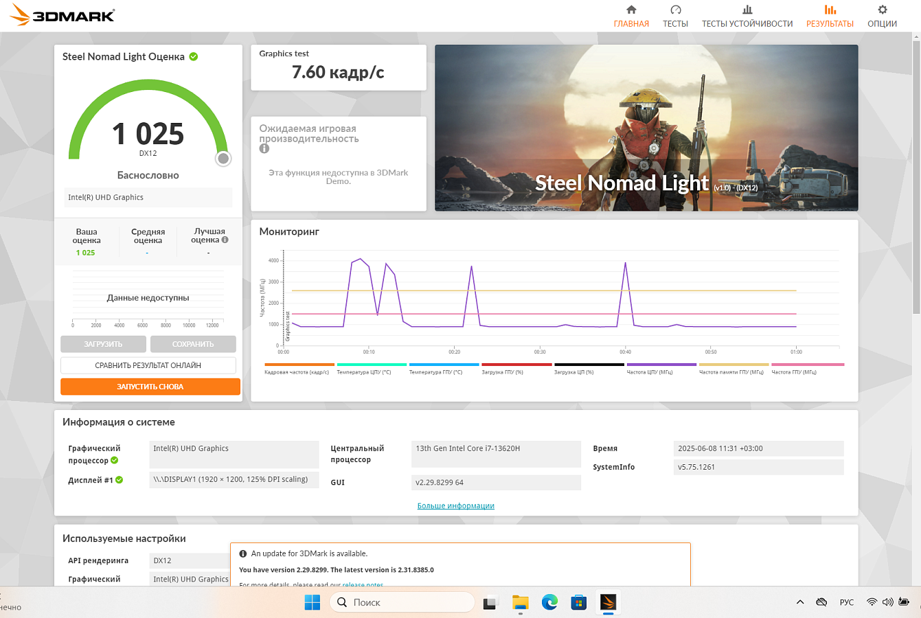This screenshot has height=618, width=921.
Task: Select the РЕЗУЛЬТАТЫ tab
Action: pos(830,17)
